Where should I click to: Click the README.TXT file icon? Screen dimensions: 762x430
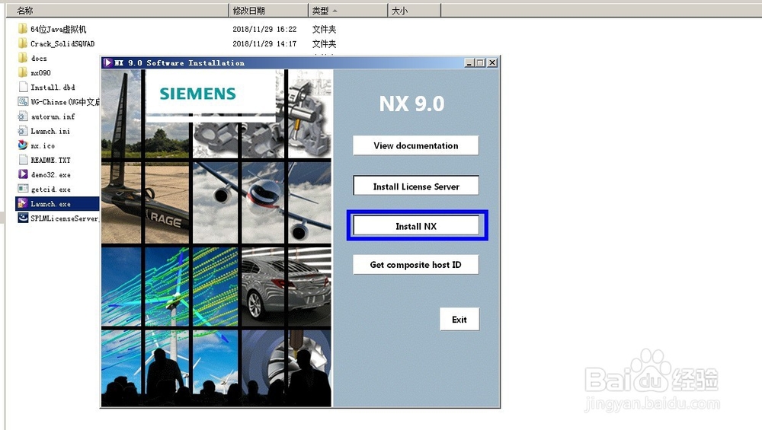click(x=23, y=160)
